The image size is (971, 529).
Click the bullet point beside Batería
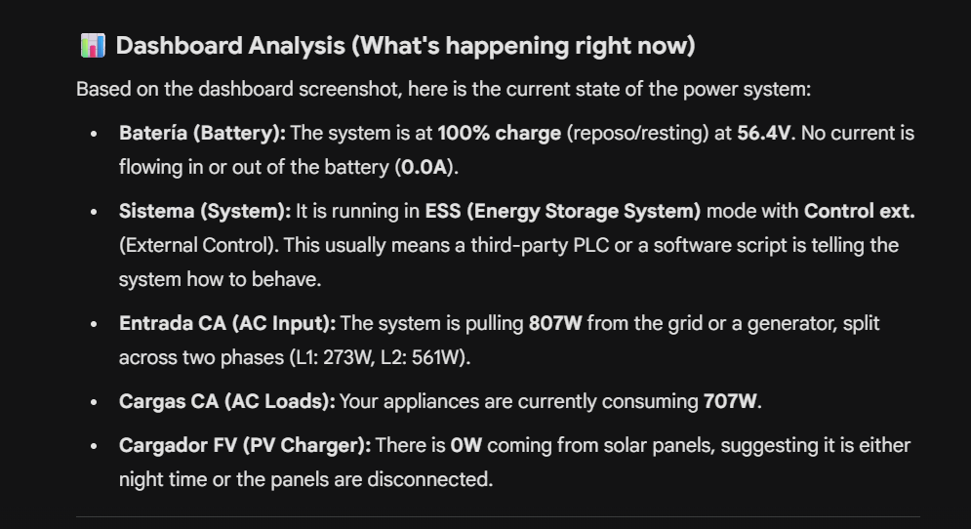(x=94, y=134)
